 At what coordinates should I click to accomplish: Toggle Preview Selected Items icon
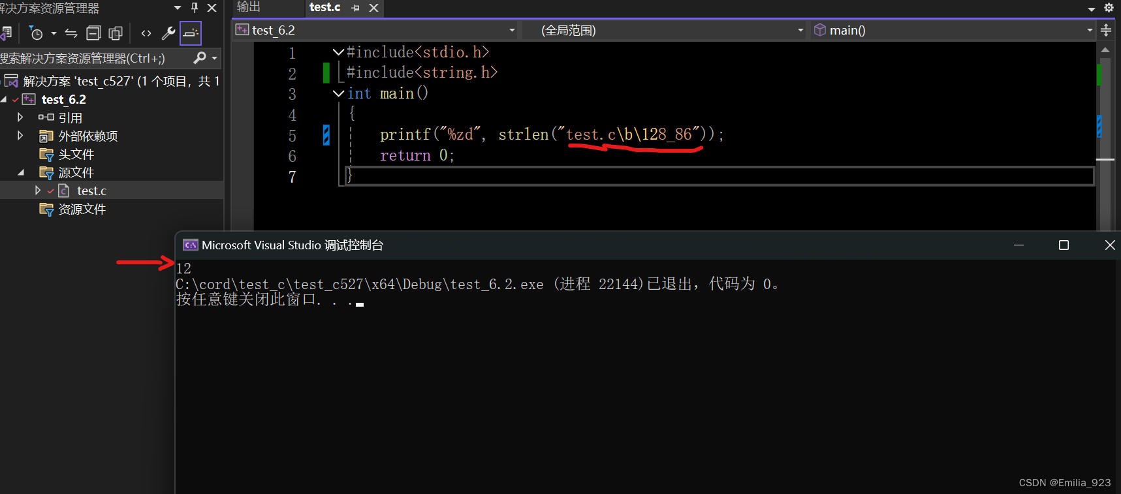pyautogui.click(x=191, y=33)
